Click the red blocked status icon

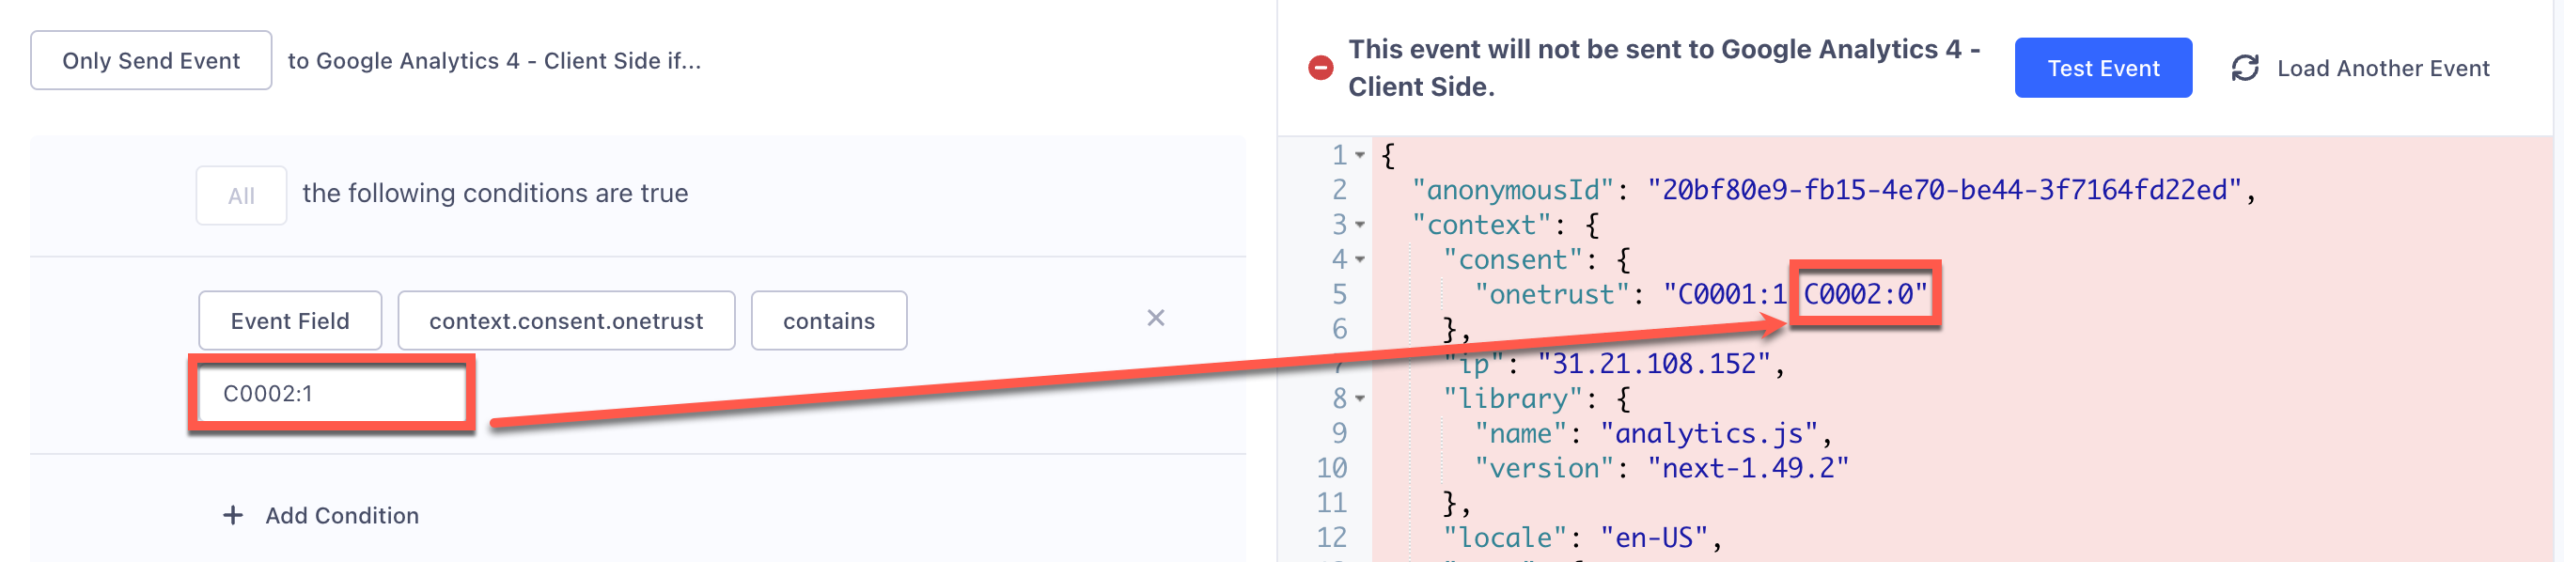[x=1320, y=68]
